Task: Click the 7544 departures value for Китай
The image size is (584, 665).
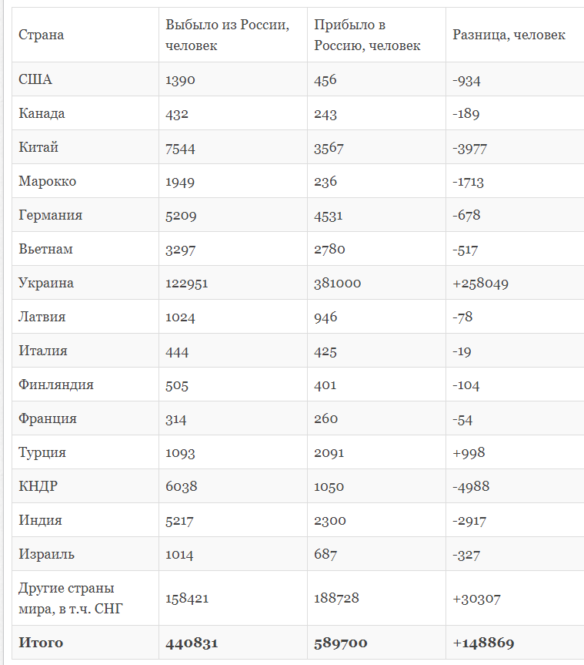Action: [x=180, y=148]
